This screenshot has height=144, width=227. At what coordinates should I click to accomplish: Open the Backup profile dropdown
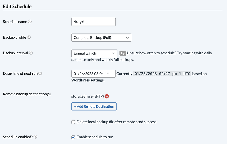(101, 38)
